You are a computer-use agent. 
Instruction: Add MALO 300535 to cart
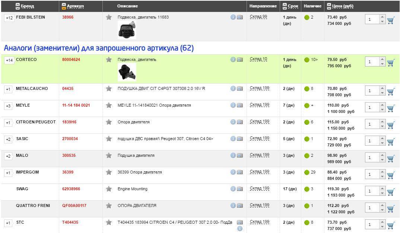coord(391,158)
